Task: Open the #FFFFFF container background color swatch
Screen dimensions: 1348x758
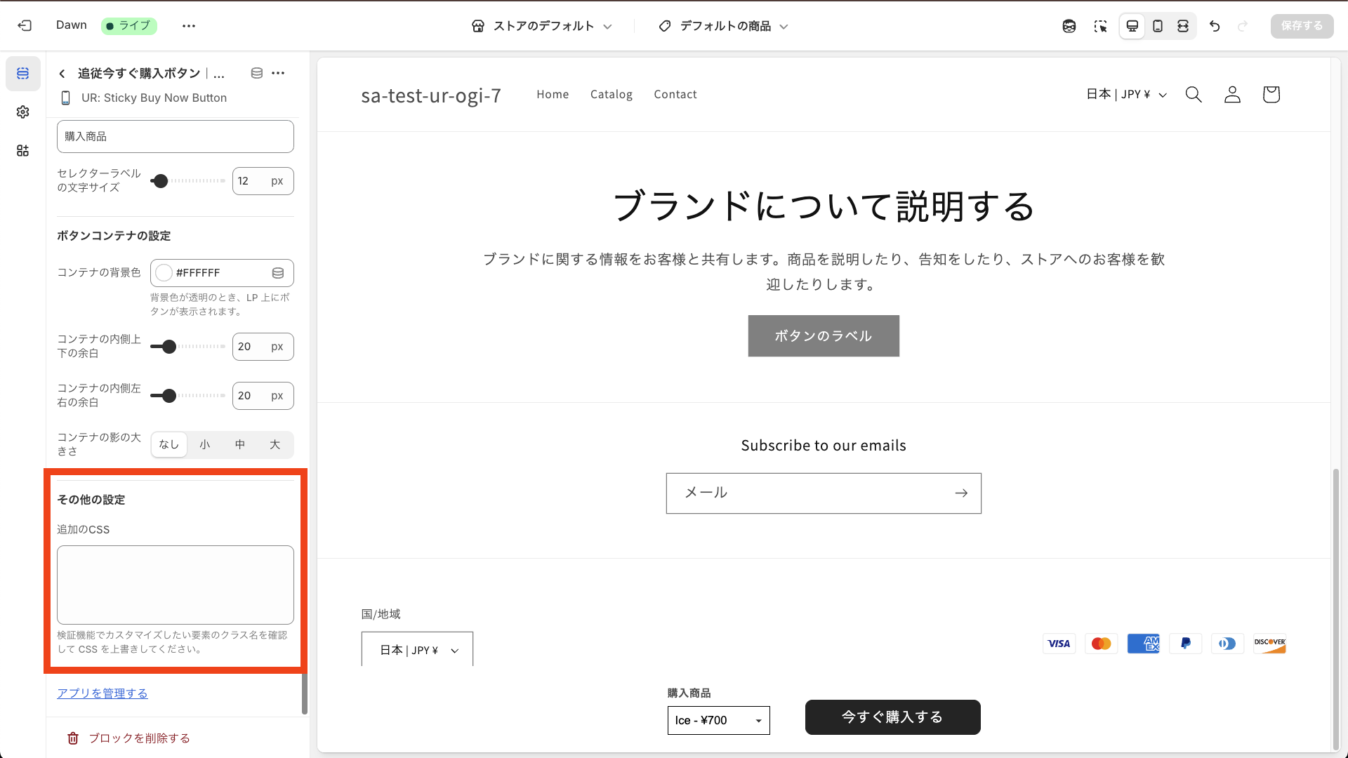Action: (164, 273)
